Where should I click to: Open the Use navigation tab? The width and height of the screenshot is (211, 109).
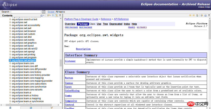coord(99,24)
